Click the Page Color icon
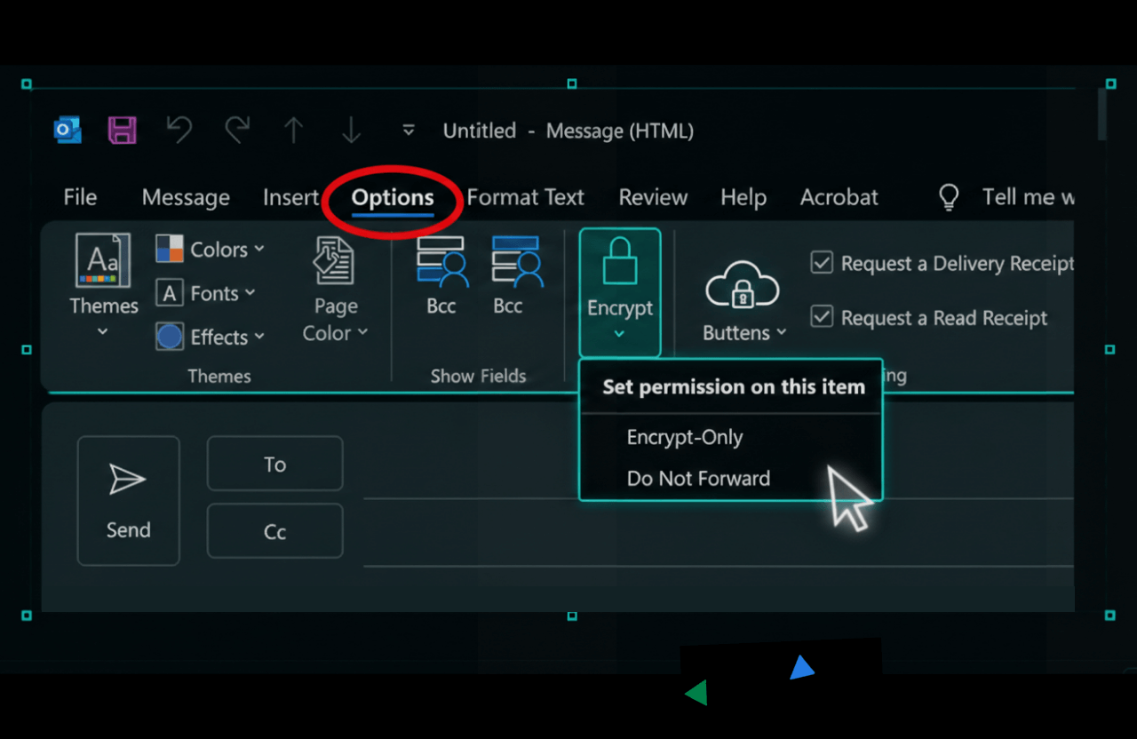Screen dimensions: 1137x739 (335, 260)
